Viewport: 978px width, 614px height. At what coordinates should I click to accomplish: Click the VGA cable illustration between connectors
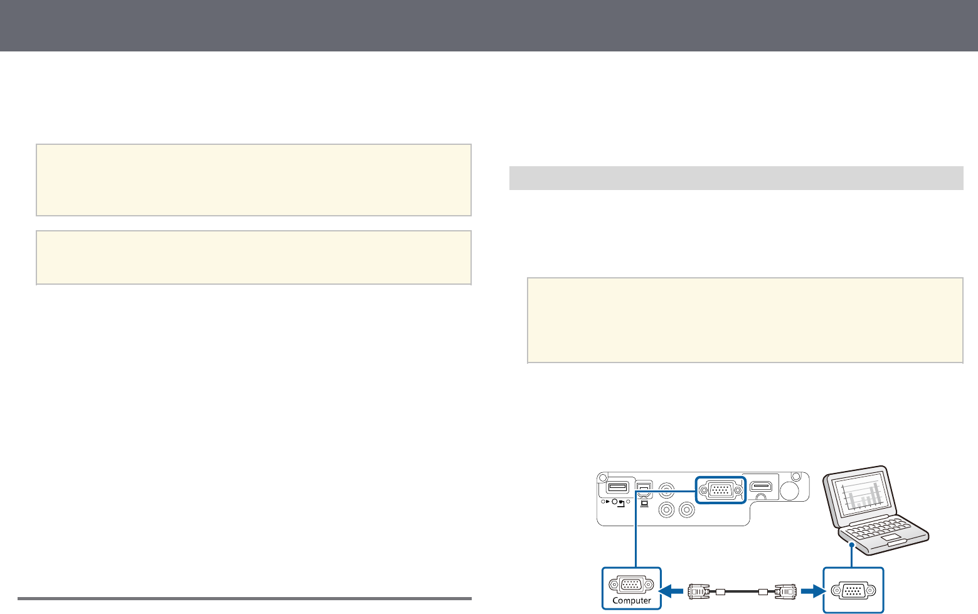tap(742, 591)
